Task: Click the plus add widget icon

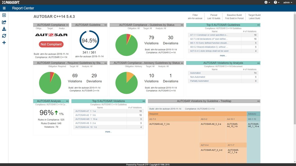Action: (4, 43)
